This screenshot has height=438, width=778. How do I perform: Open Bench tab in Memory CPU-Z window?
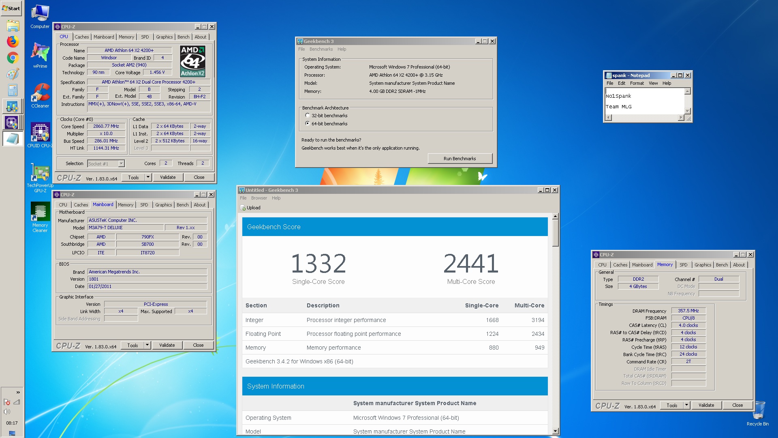click(722, 265)
